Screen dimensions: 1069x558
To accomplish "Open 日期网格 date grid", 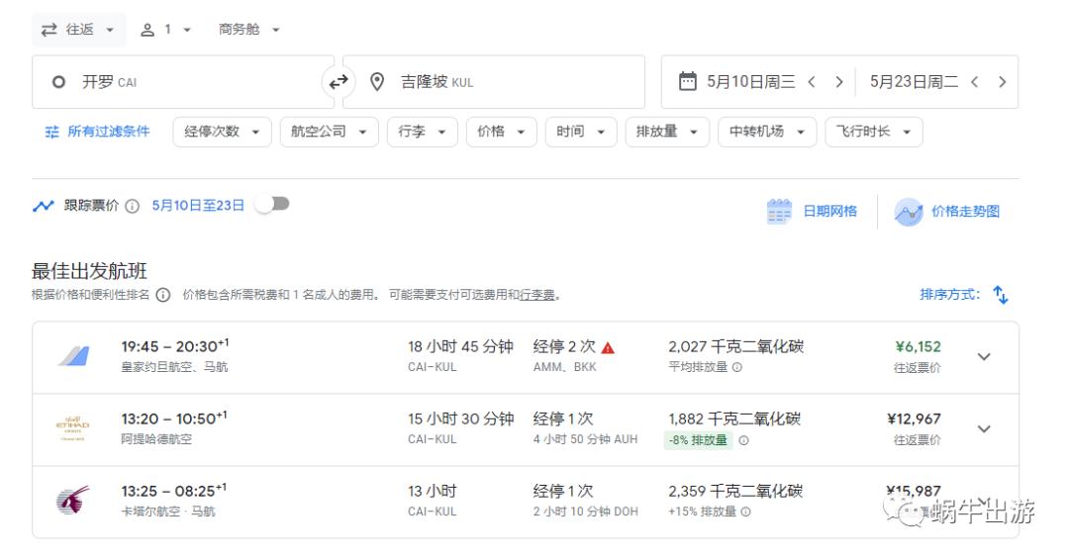I will click(812, 211).
